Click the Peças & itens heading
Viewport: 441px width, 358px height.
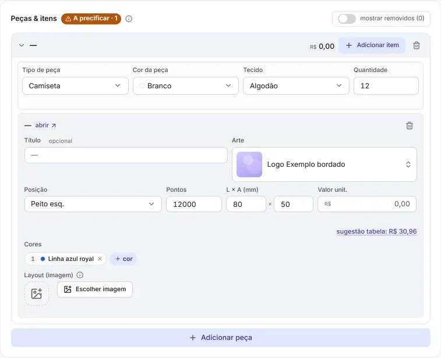[34, 19]
